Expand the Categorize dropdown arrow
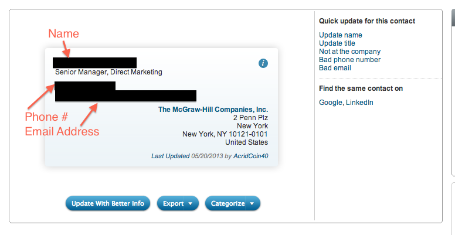The height and width of the screenshot is (235, 455). (252, 204)
